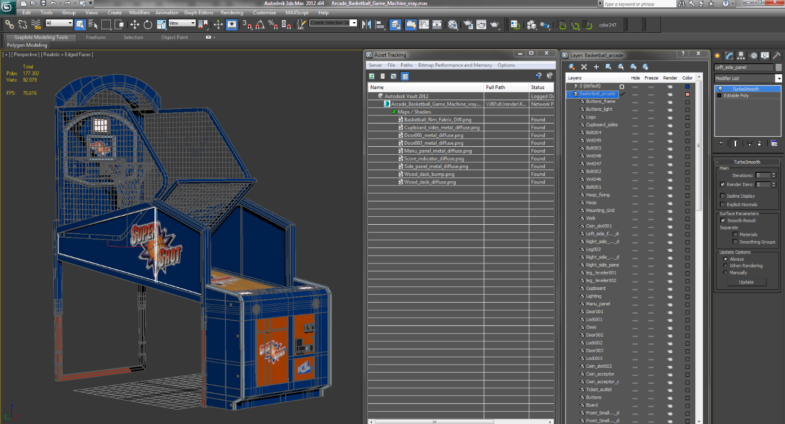Toggle the Smooth Result checkbox
The image size is (785, 424).
pyautogui.click(x=722, y=220)
